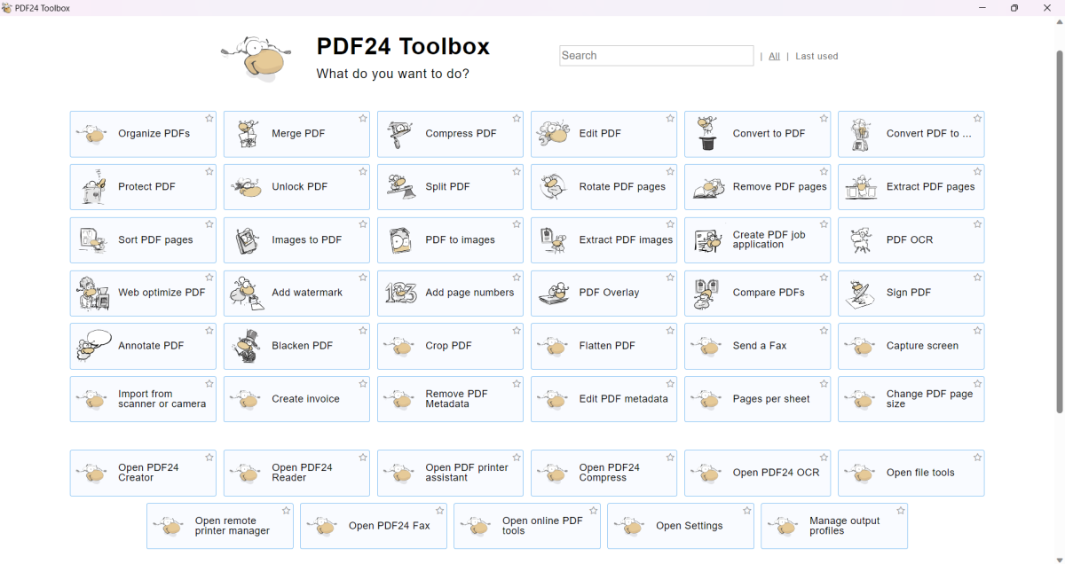This screenshot has height=564, width=1065.
Task: Open the Protect PDF guard icon
Action: 93,187
